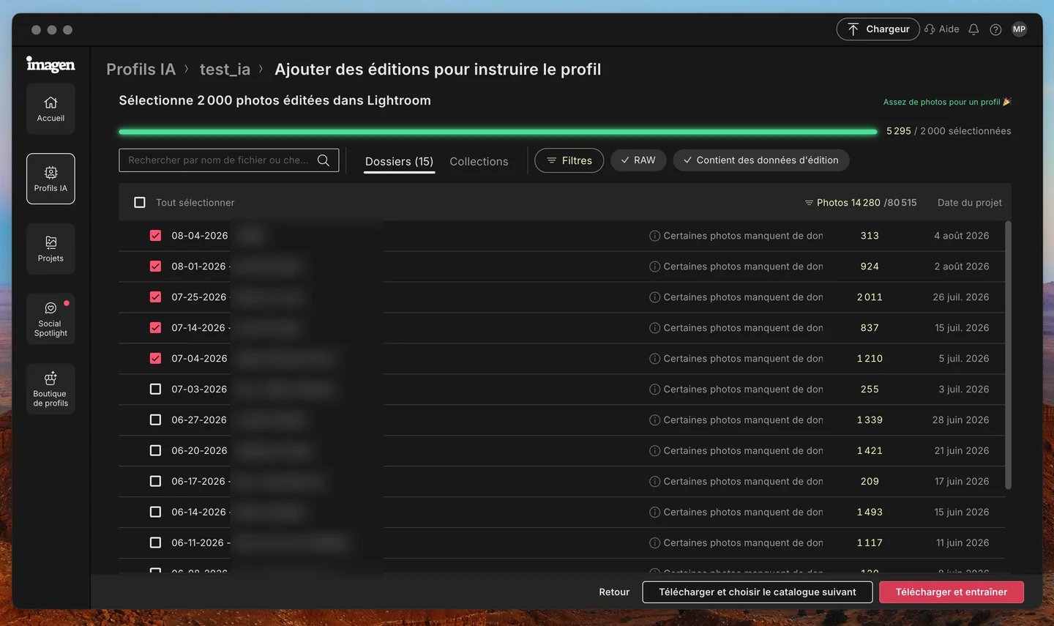Check the 07-03-2026 folder
Image resolution: width=1054 pixels, height=626 pixels.
(155, 390)
